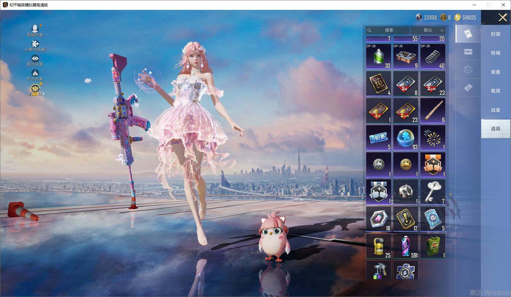Viewport: 511px width, 297px height.
Task: Select the DP-28 spring item
Action: tap(433, 56)
